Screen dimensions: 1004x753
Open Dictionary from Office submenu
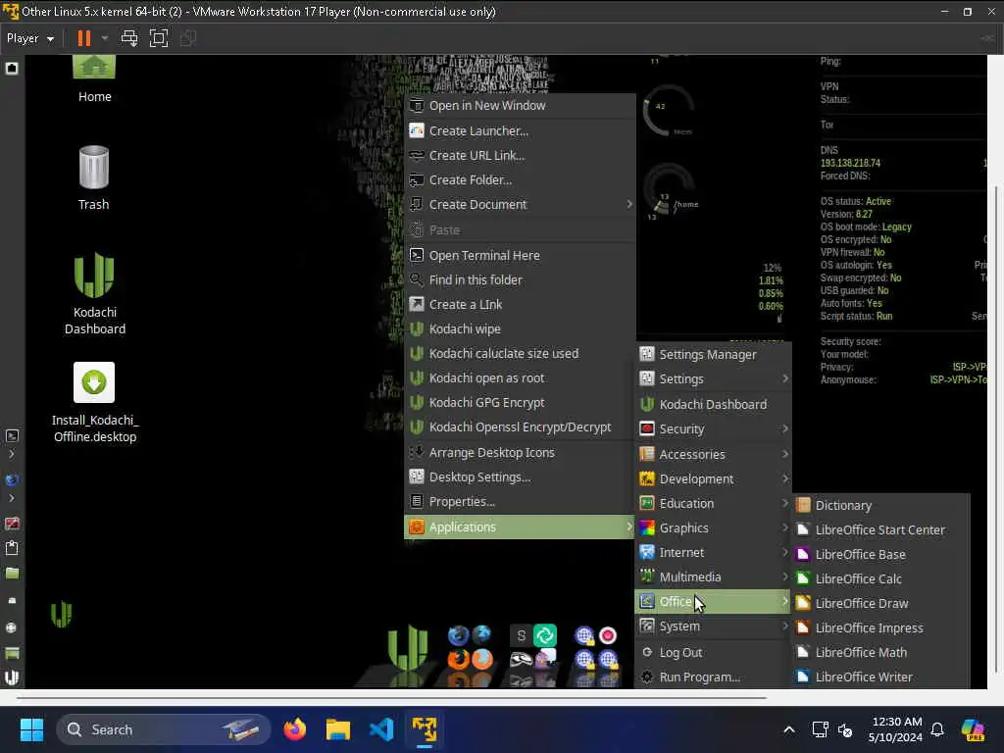(881, 505)
